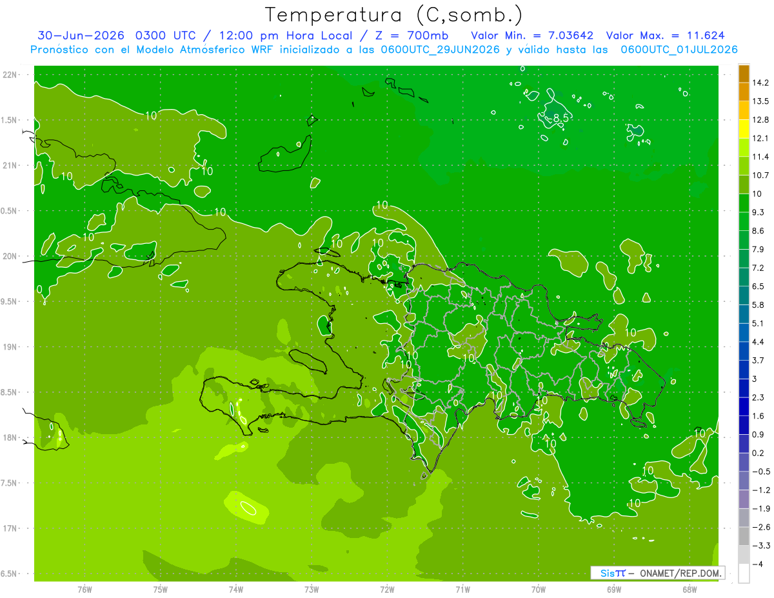Click the "Valor Min. = 7.03642" text
The width and height of the screenshot is (774, 598).
tap(532, 35)
